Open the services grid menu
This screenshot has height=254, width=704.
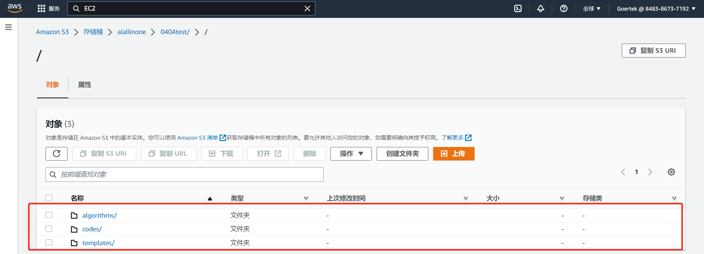[x=41, y=8]
